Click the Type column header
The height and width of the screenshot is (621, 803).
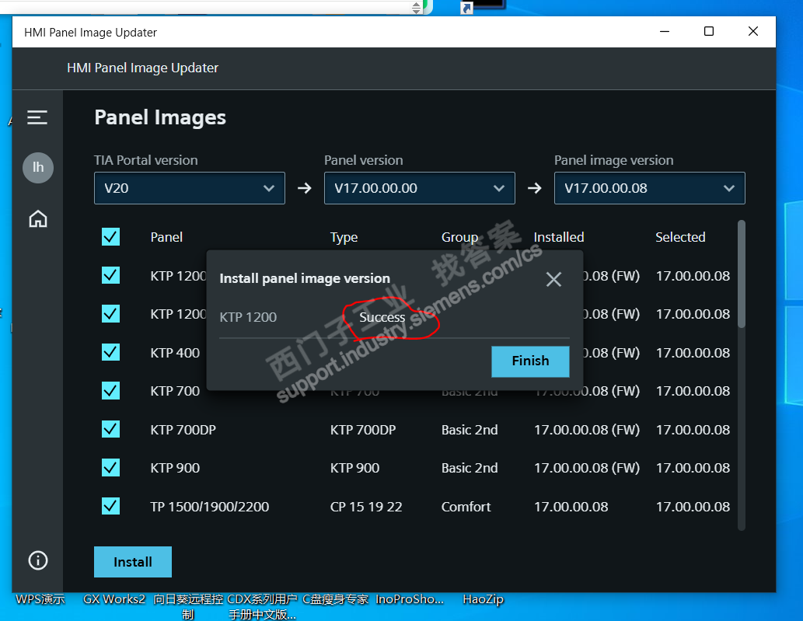coord(344,238)
